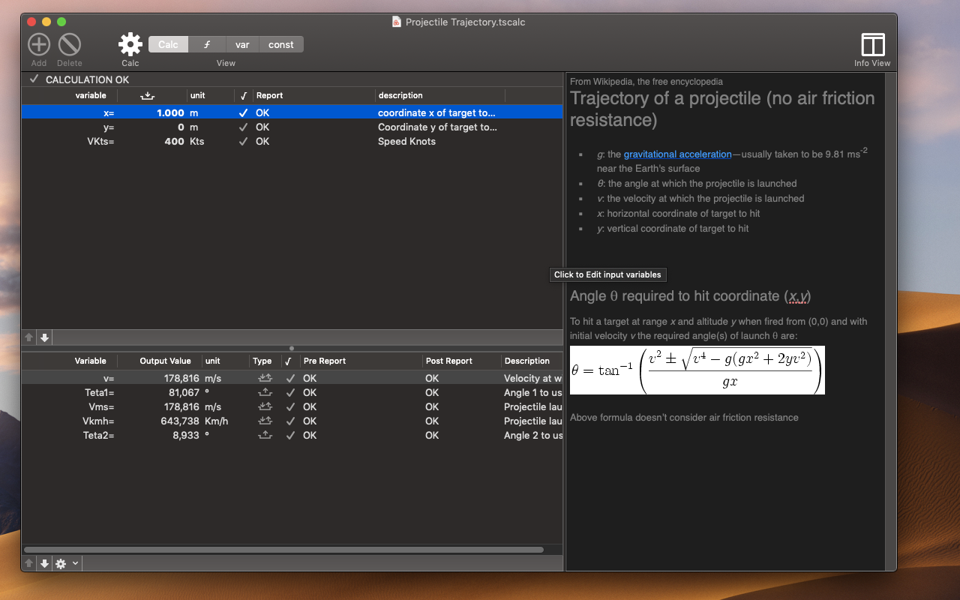Click the move-up arrow under the input table
The height and width of the screenshot is (600, 960).
[29, 337]
